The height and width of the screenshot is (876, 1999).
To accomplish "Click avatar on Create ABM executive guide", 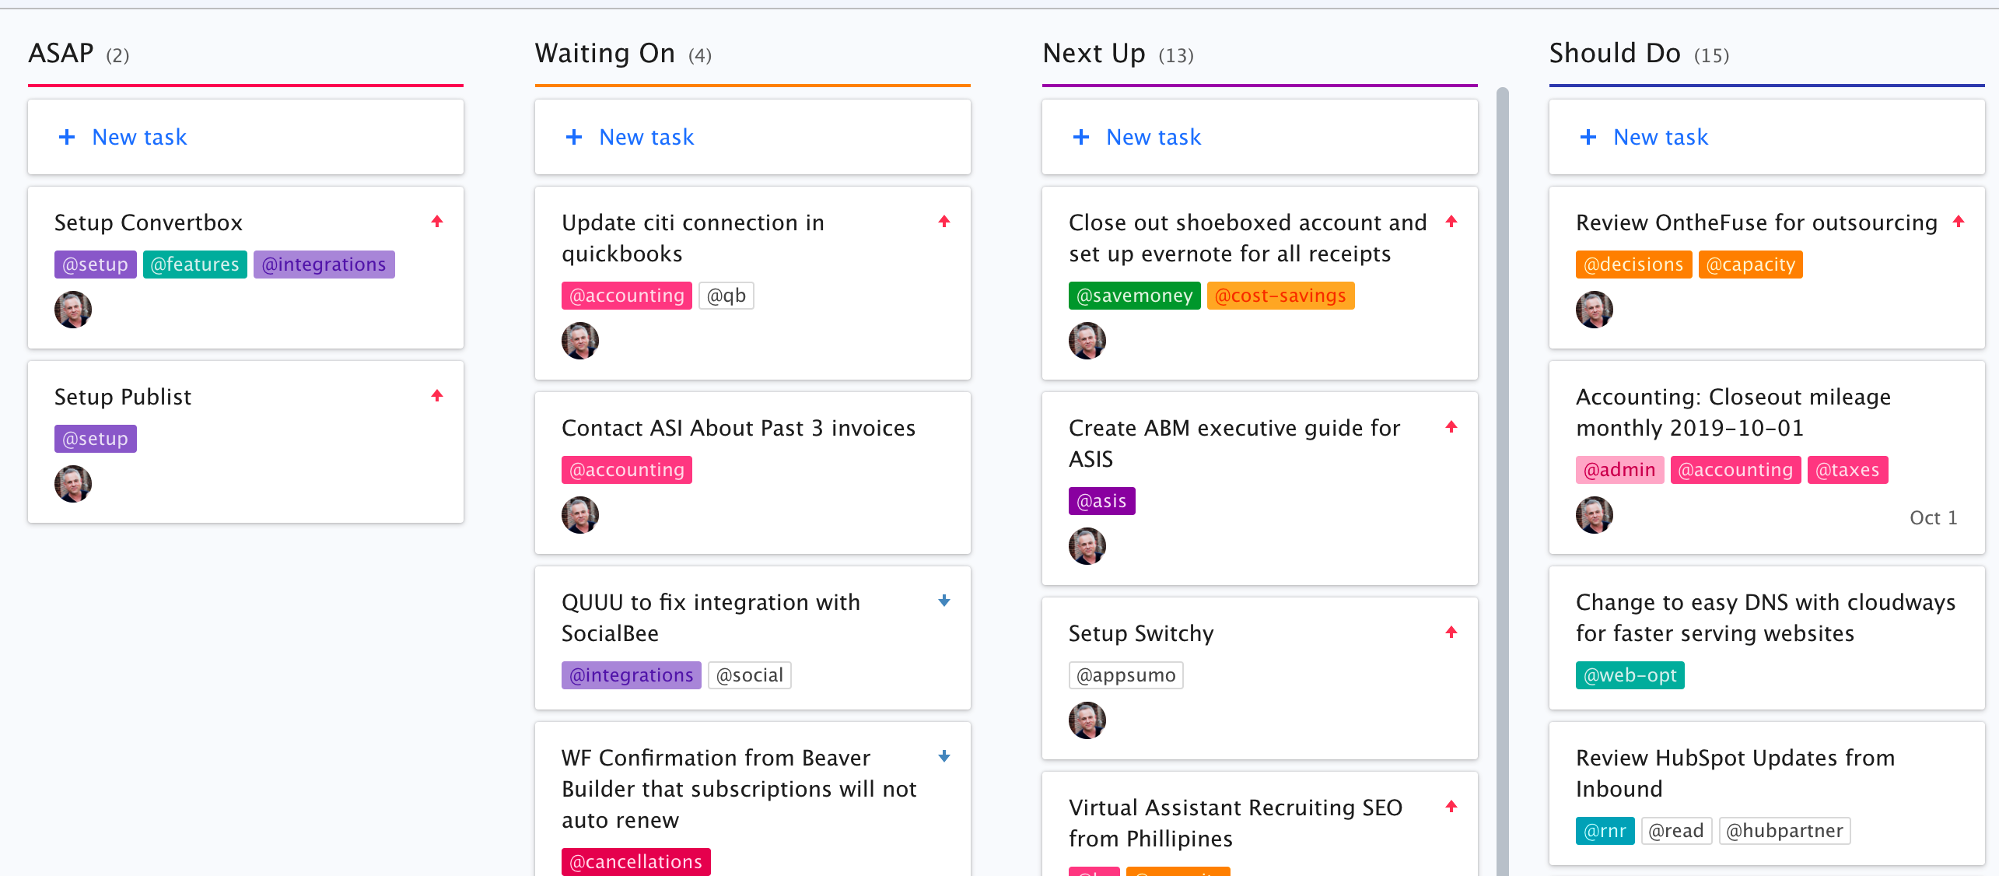I will pos(1087,546).
